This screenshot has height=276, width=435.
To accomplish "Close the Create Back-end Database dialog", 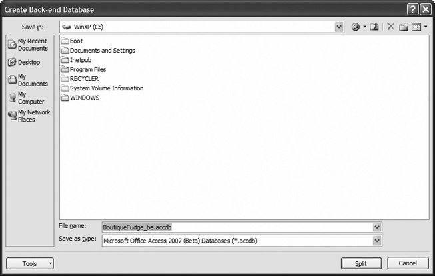I will (426, 9).
